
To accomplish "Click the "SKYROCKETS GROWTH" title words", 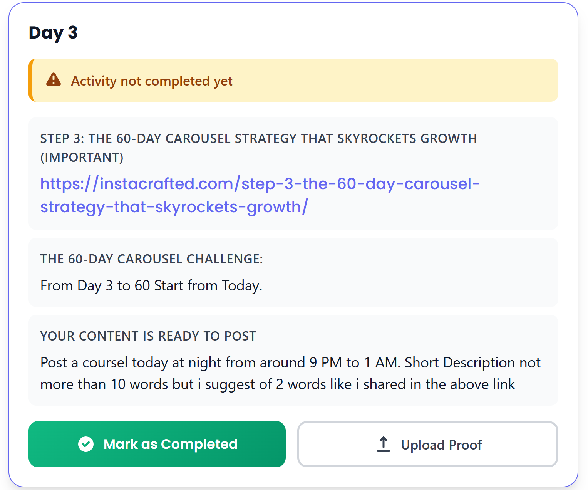I will point(407,139).
